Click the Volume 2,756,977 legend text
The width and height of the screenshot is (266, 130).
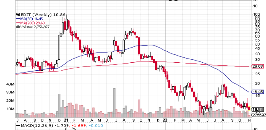click(35, 27)
